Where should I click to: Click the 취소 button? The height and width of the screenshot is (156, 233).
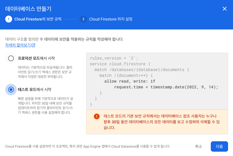point(199,146)
